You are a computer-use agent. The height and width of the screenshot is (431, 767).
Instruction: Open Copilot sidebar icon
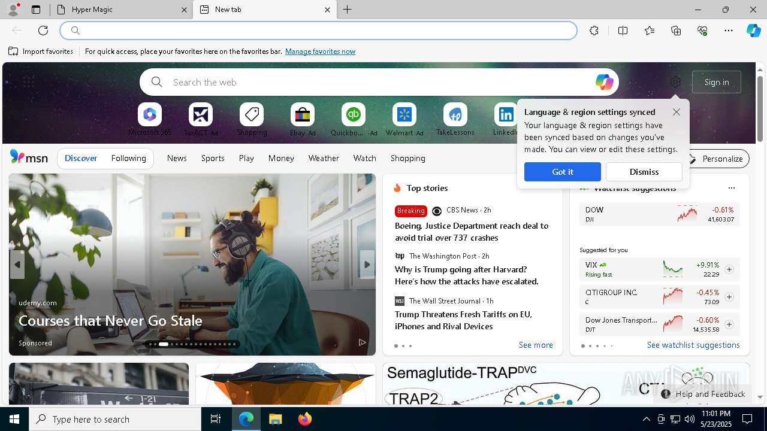pos(754,31)
